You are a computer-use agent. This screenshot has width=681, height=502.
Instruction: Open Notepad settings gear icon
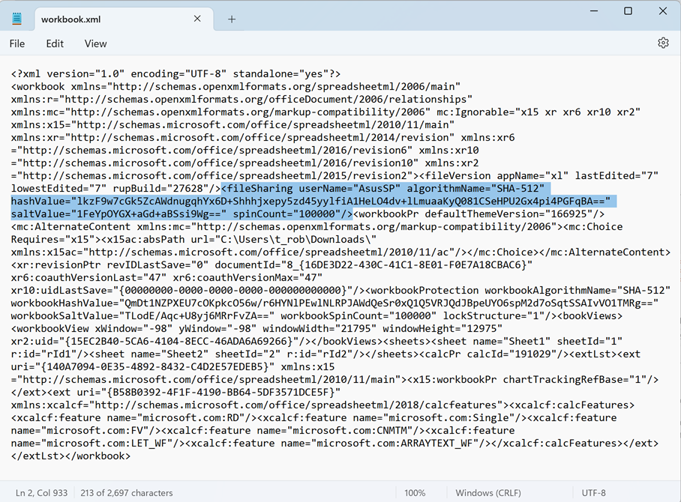[x=663, y=43]
